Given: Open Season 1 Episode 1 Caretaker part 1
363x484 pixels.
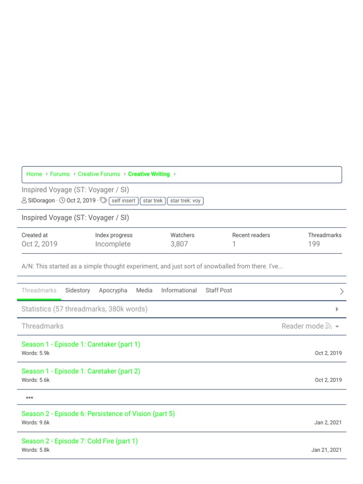Looking at the screenshot, I should click(81, 345).
